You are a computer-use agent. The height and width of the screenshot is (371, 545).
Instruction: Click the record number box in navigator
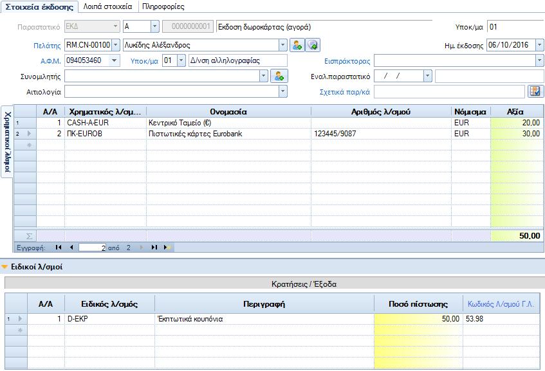click(93, 248)
